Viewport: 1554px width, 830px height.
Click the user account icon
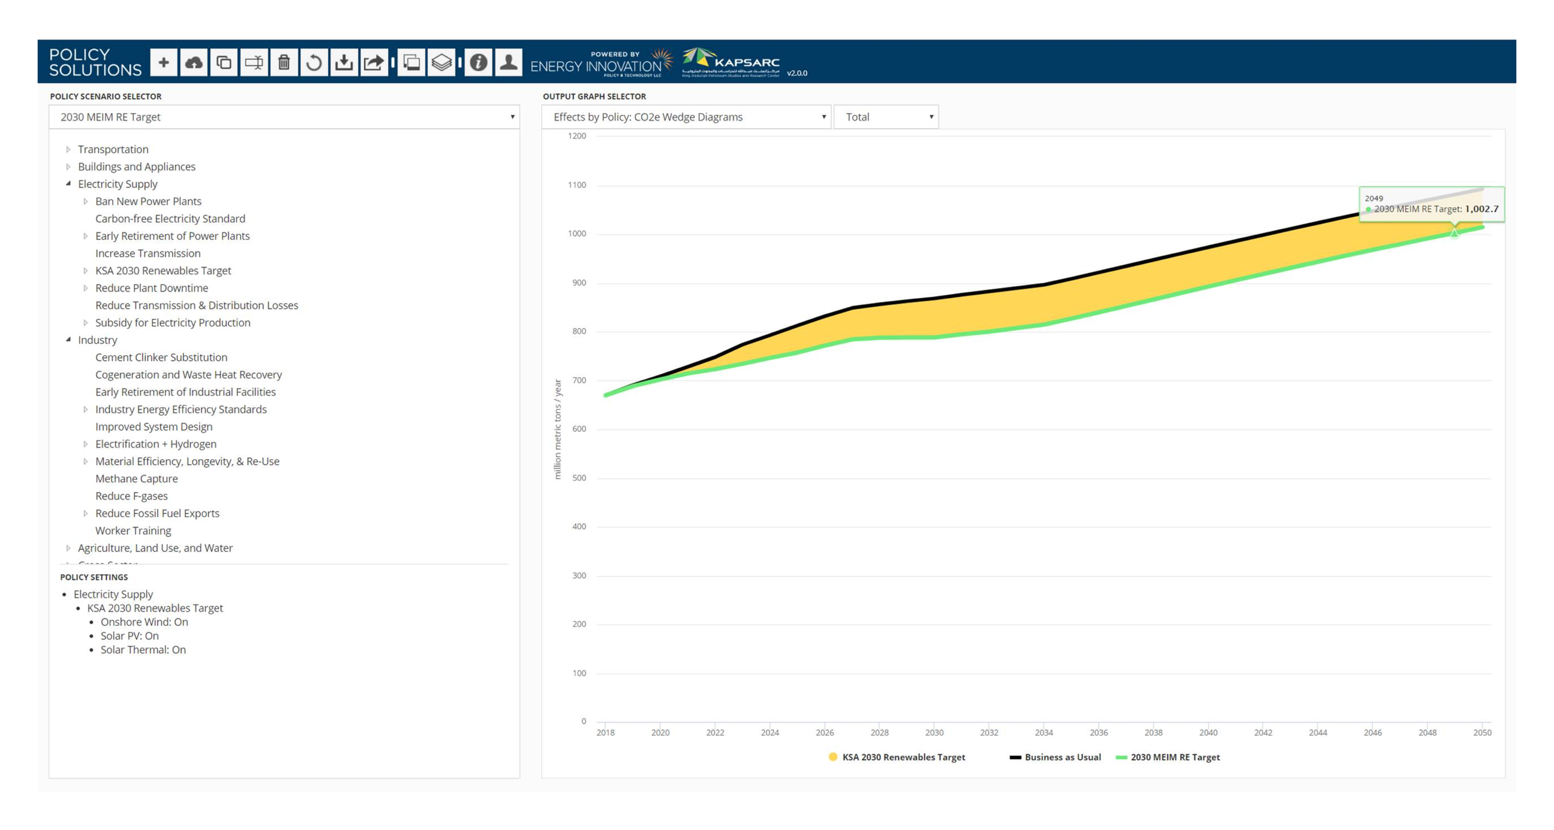click(509, 62)
